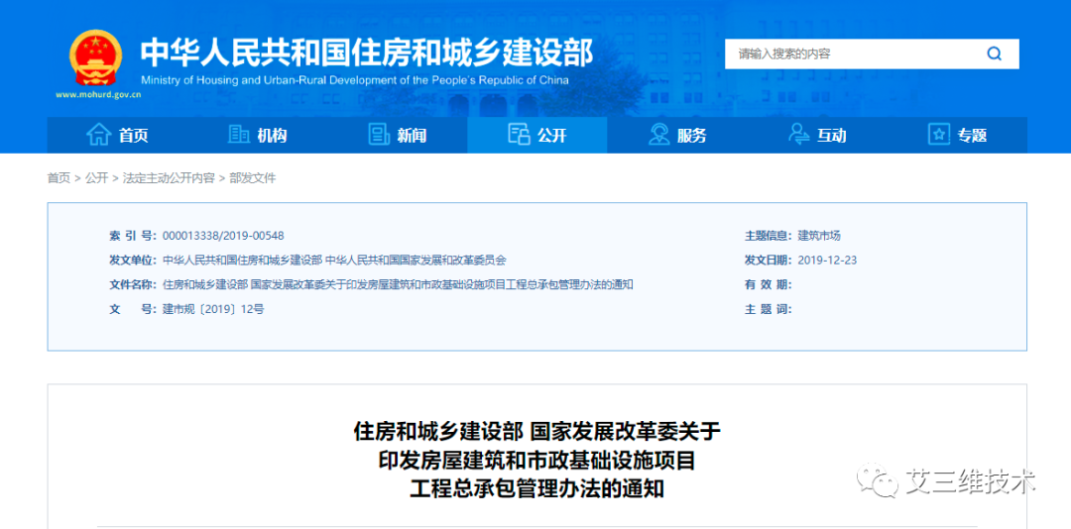Screen dimensions: 1071x529
Task: Open the 专题 navigation tab
Action: pos(958,135)
